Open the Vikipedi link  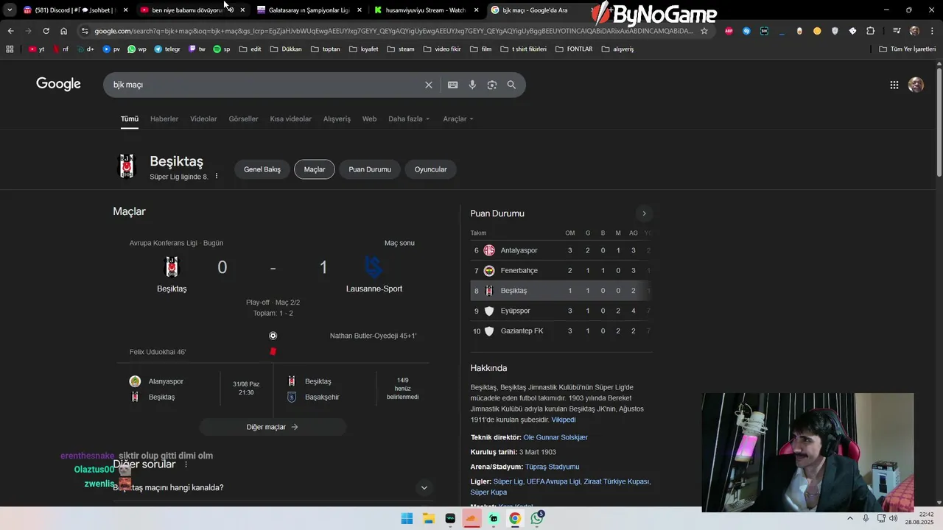coord(564,420)
